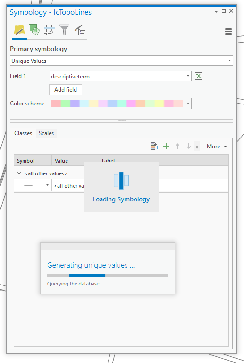Viewport: 244px width, 363px height.
Task: Open the Color scheme dropdown
Action: click(x=120, y=104)
